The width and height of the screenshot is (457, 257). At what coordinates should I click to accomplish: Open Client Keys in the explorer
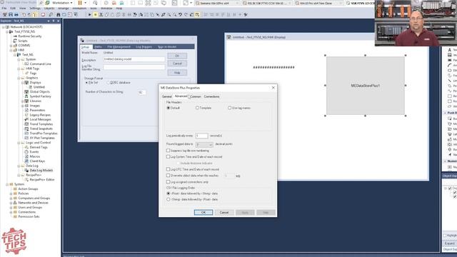(x=37, y=161)
